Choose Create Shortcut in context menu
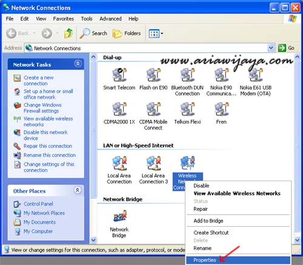 (238, 233)
